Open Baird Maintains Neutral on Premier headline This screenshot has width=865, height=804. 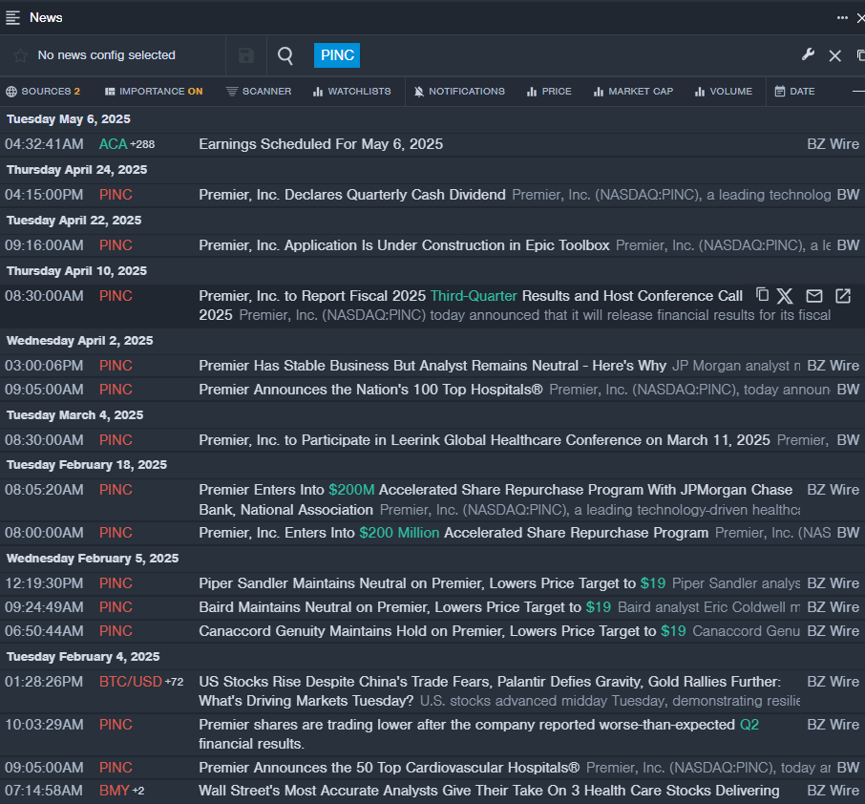click(x=405, y=607)
